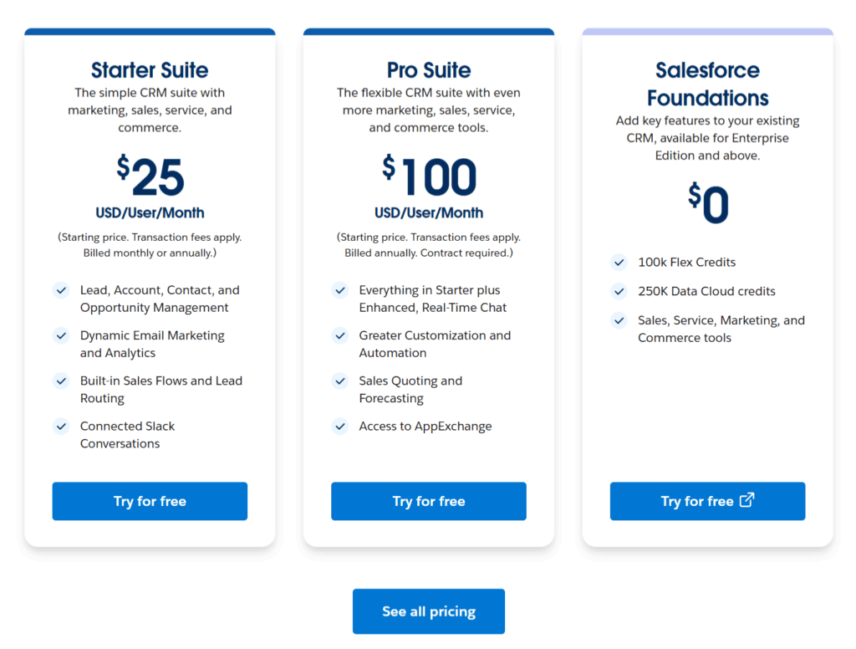Click the checkmark beside Lead, Account, Contact
This screenshot has width=856, height=649.
[61, 290]
